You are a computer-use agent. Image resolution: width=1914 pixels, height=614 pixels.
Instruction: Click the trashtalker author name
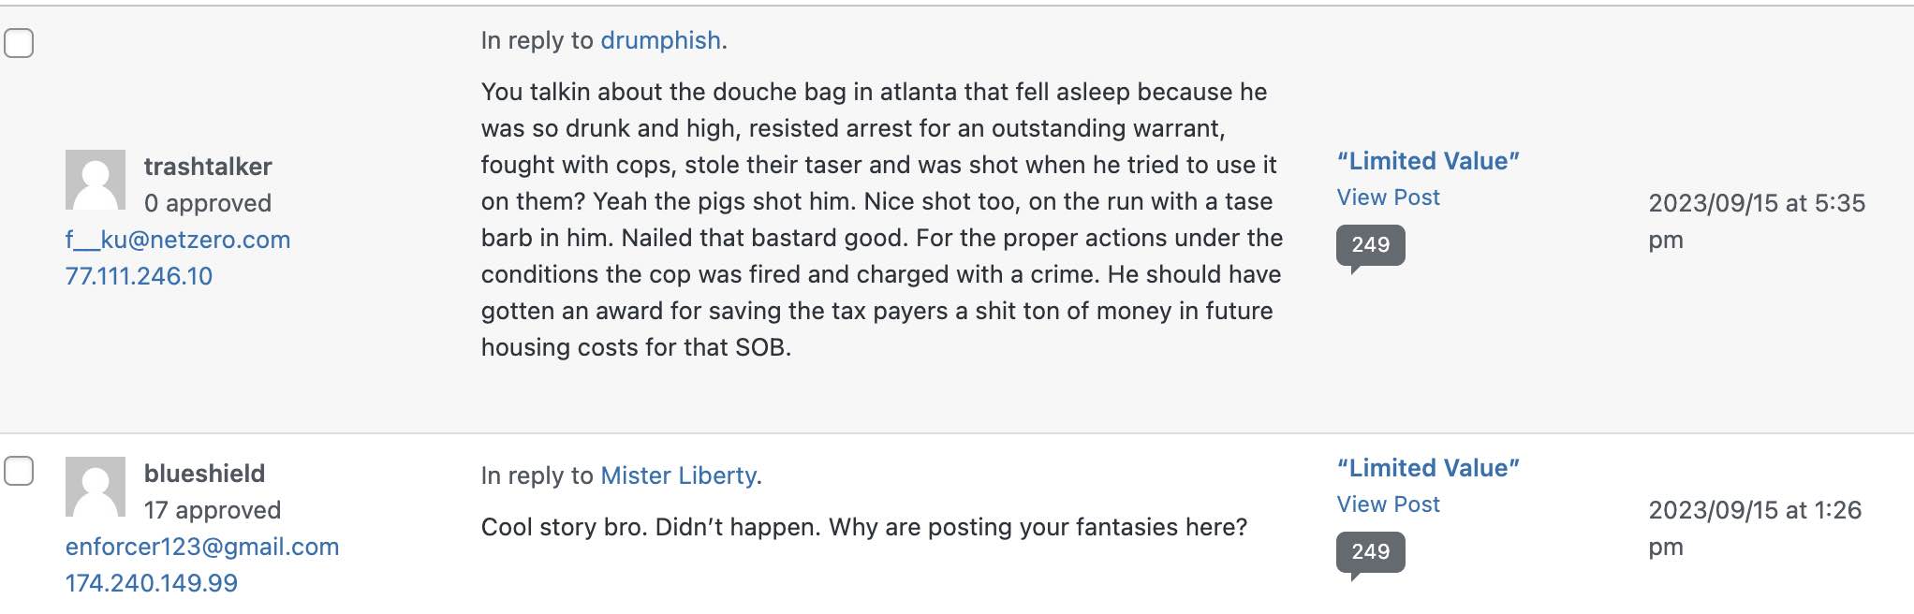pos(208,167)
